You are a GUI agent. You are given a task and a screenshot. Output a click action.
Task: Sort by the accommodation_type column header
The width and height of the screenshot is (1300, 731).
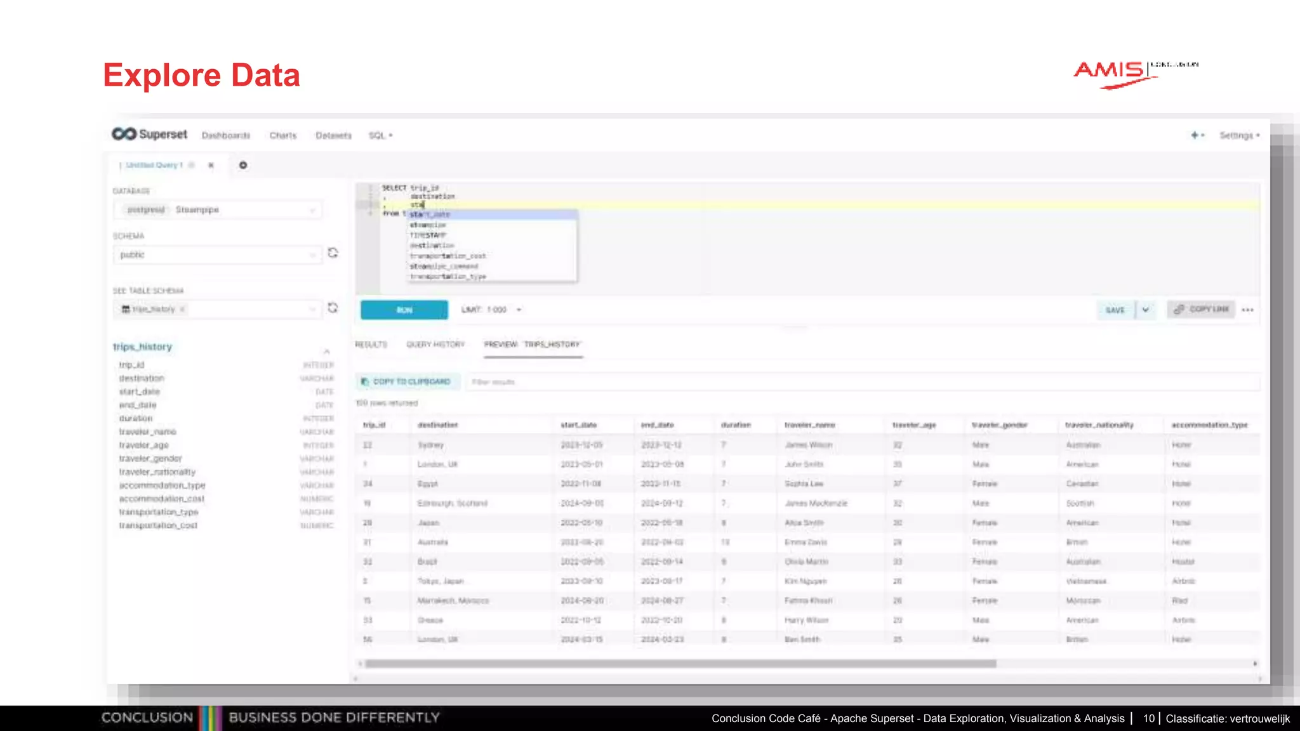[1209, 425]
